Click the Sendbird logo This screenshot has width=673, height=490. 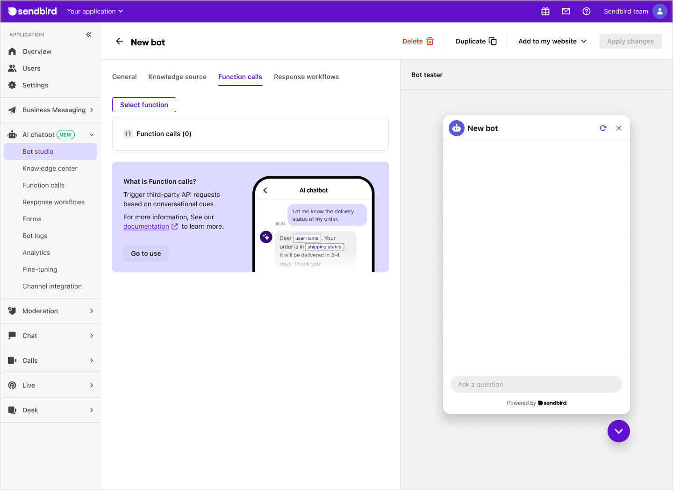coord(33,11)
